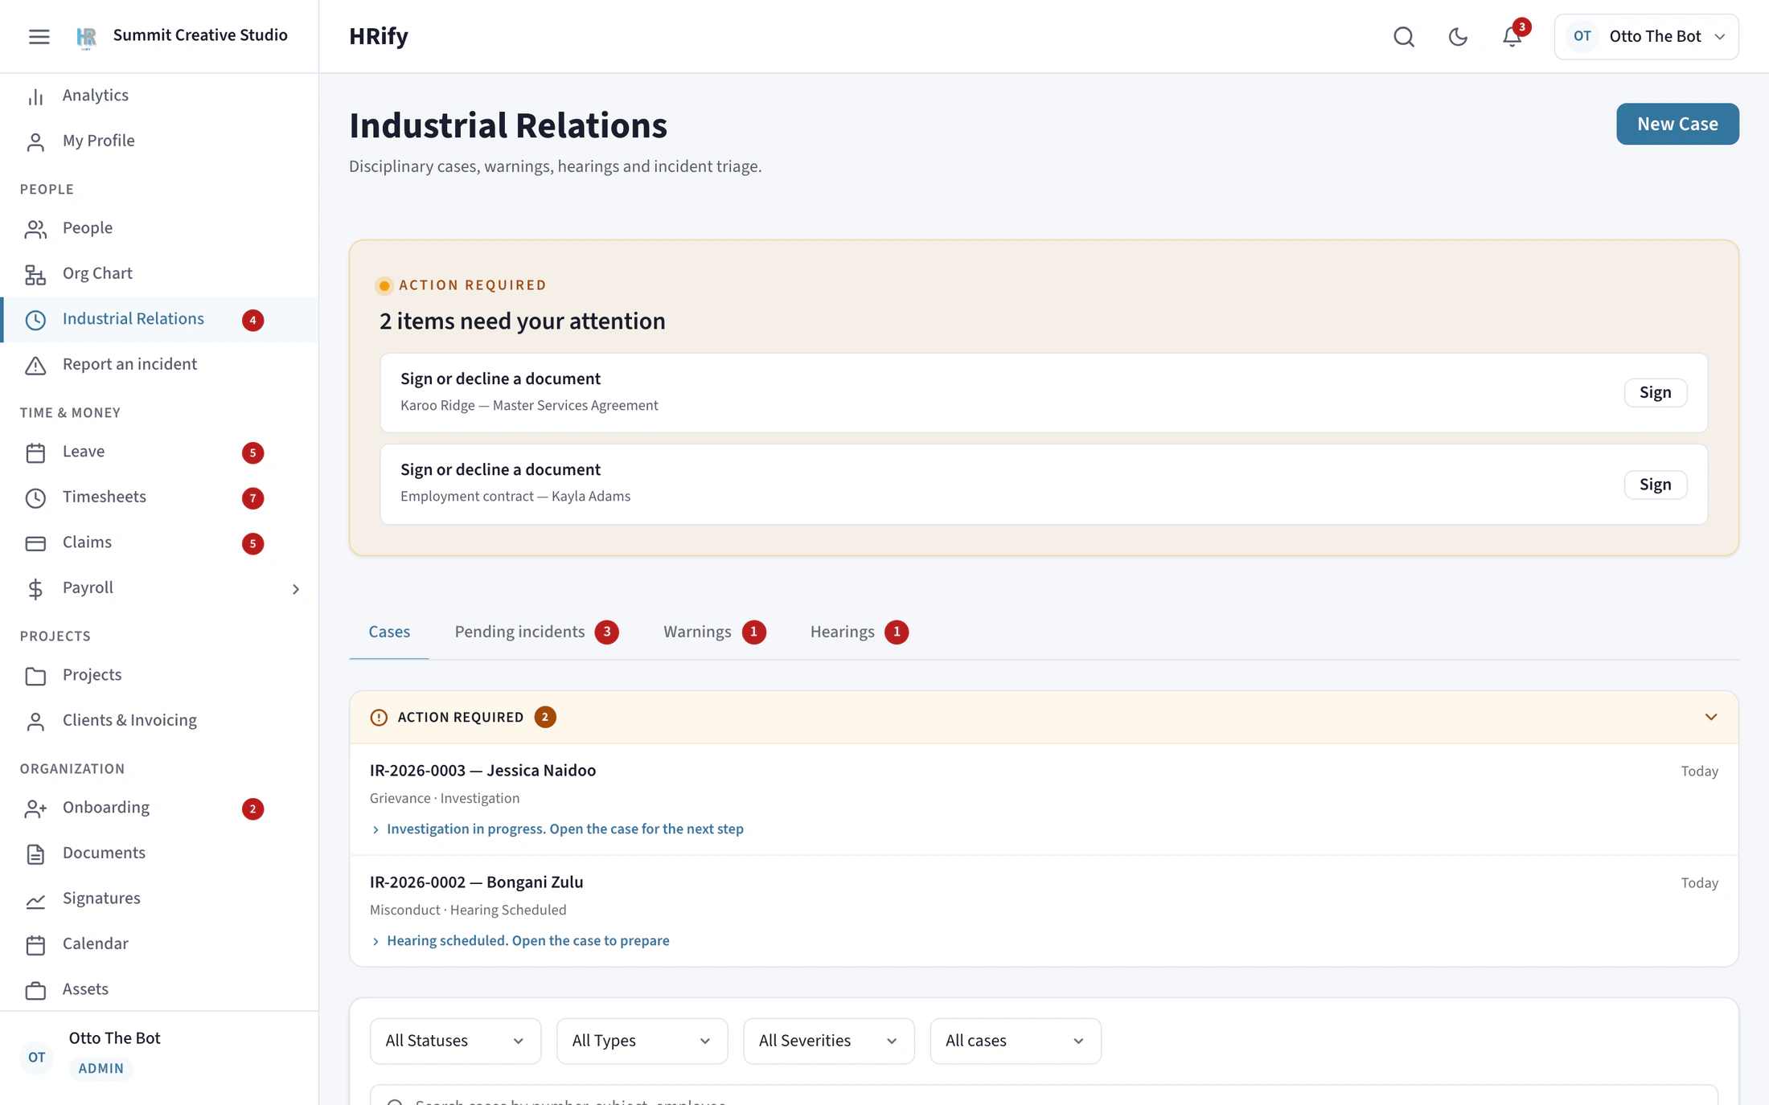1769x1105 pixels.
Task: Open case IR-2026-0003 Jessica Naidoo
Action: (482, 771)
